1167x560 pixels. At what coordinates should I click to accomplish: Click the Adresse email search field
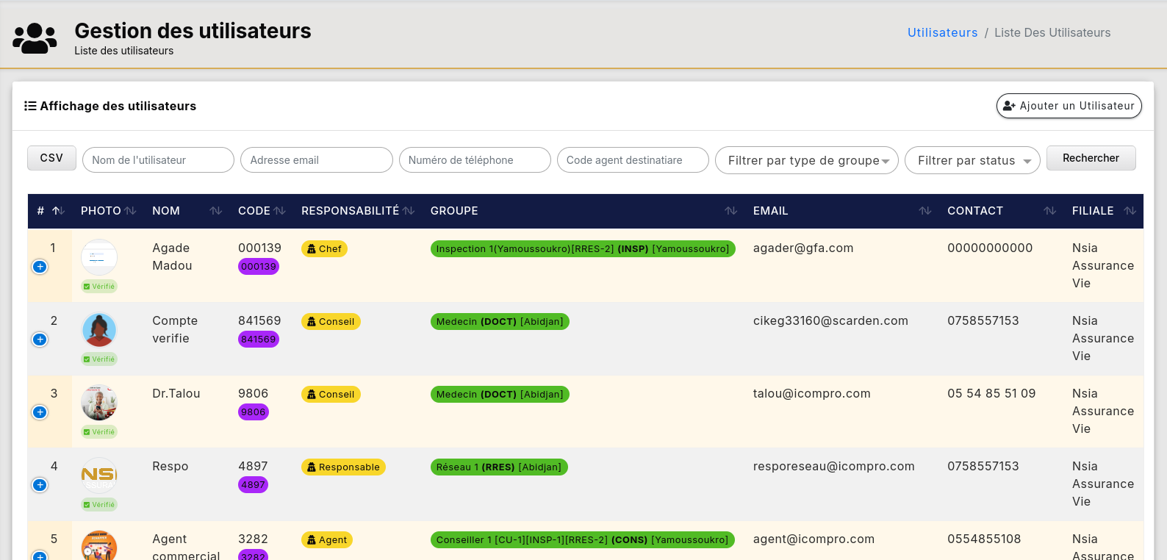click(316, 160)
